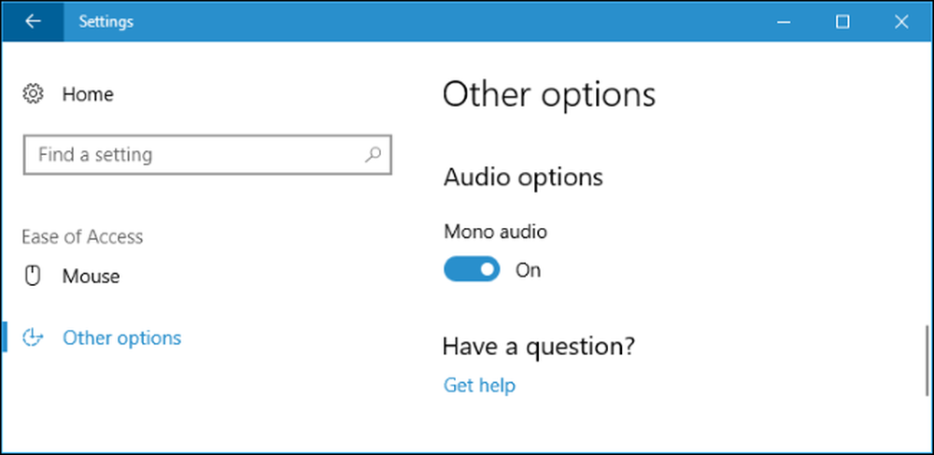Click the Home gear icon

tap(33, 94)
